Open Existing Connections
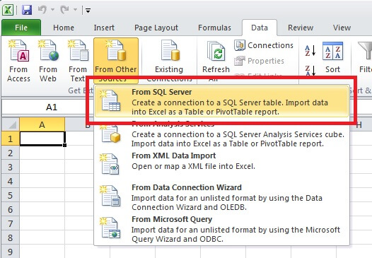Screen dimensions: 372x258 [169, 61]
